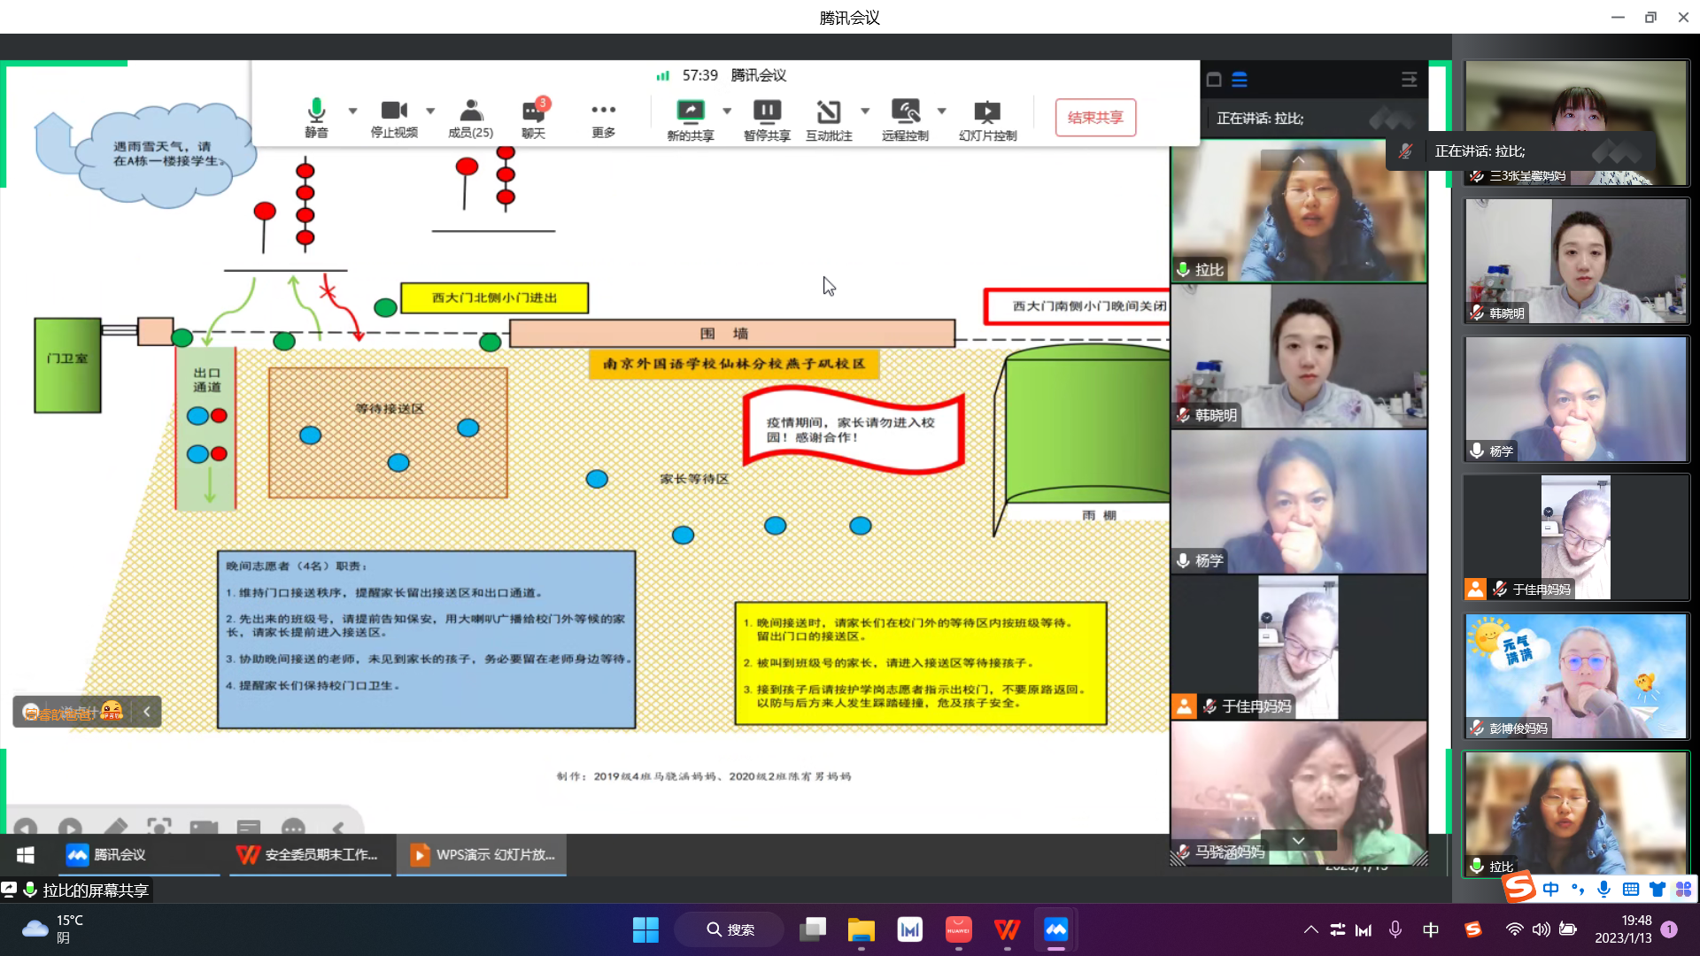Click the focus frame icon in slideshow toolbar

coord(159,829)
